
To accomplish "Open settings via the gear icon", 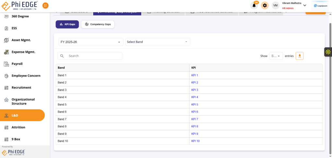I will 265,5.
